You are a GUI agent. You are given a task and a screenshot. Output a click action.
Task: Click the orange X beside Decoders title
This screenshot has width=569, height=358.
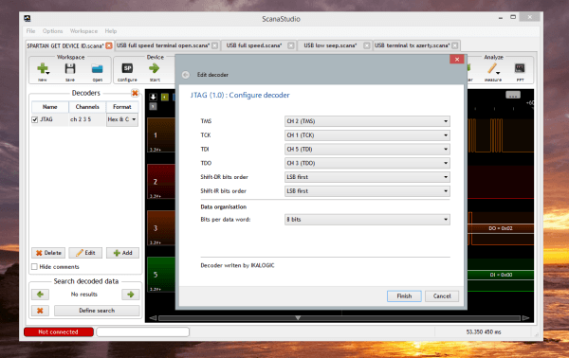[x=135, y=93]
